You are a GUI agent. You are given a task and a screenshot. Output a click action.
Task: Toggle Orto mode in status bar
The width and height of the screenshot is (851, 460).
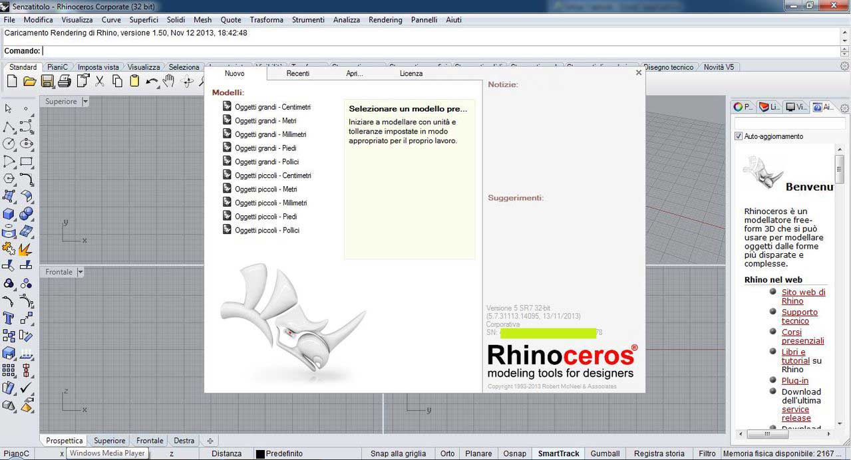pos(448,453)
